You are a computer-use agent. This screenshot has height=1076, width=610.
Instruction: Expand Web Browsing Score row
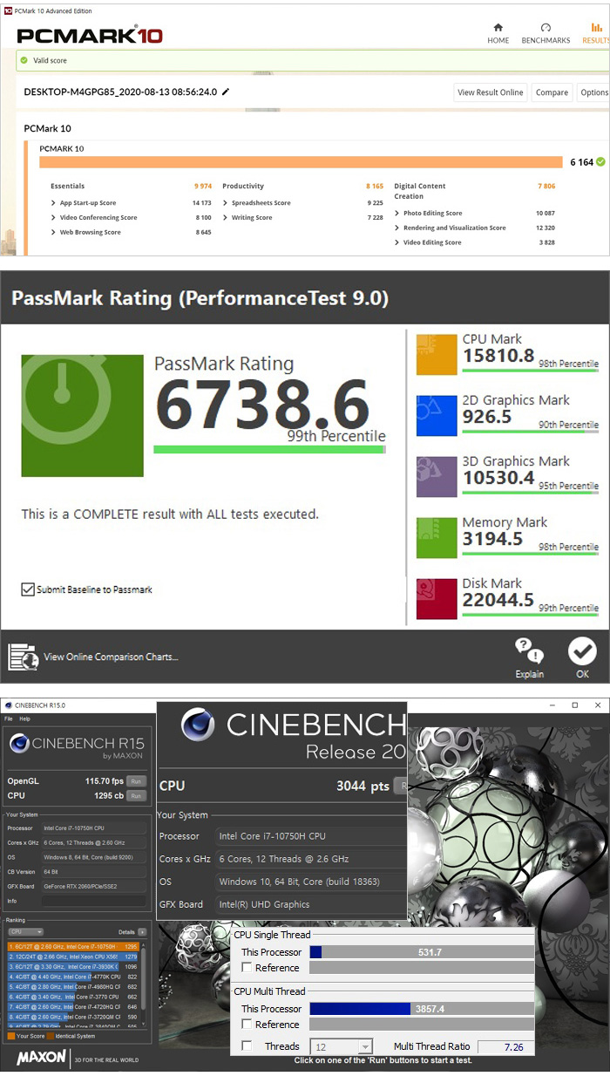pos(52,233)
